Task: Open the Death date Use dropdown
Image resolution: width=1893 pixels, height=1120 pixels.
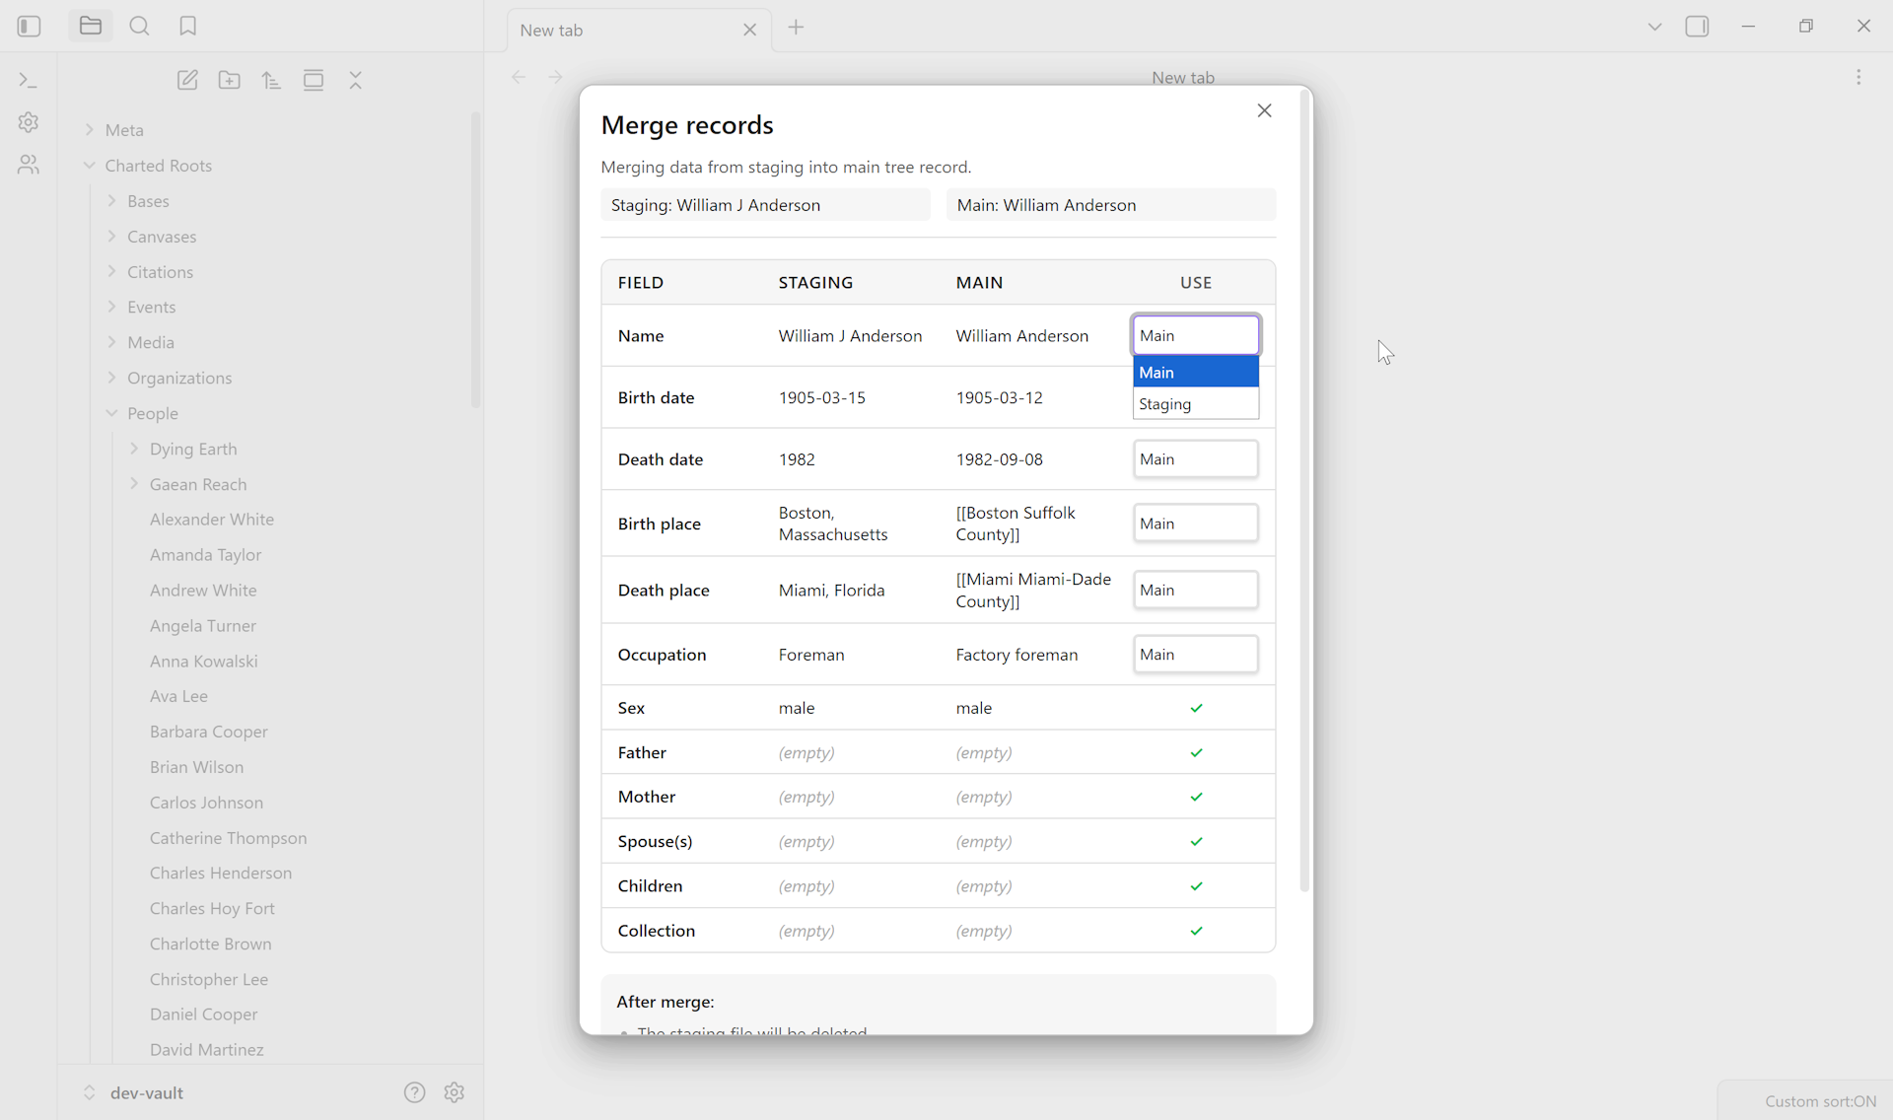Action: [x=1196, y=459]
